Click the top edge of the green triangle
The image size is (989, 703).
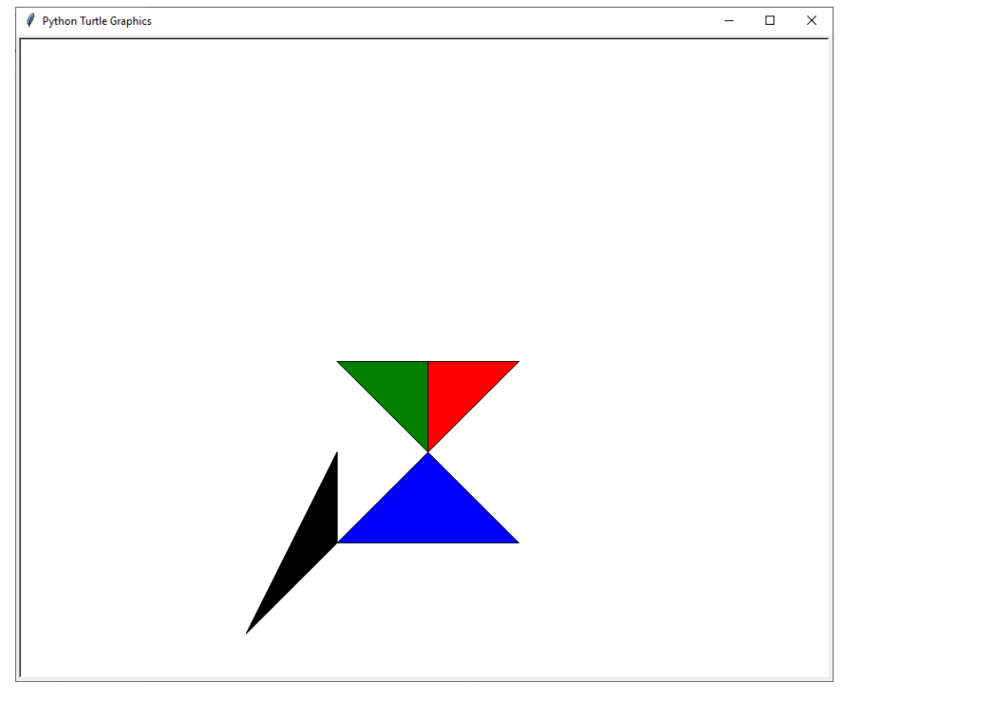[381, 363]
